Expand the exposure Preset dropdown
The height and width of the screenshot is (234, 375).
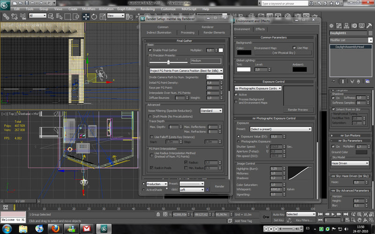[x=280, y=129]
